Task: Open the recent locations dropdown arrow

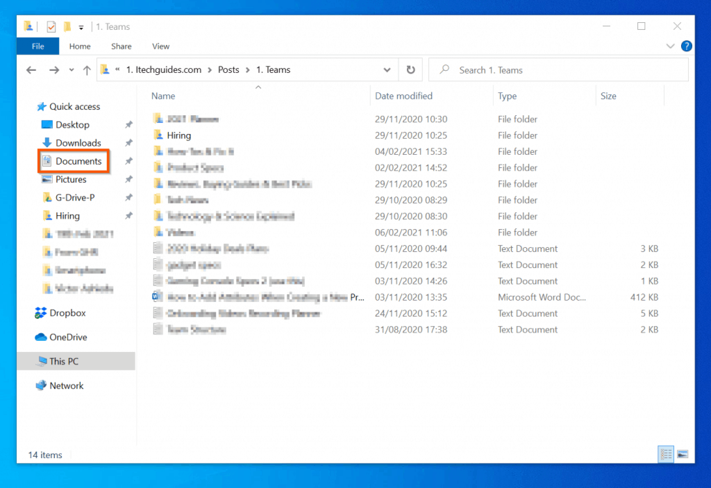Action: (x=72, y=70)
